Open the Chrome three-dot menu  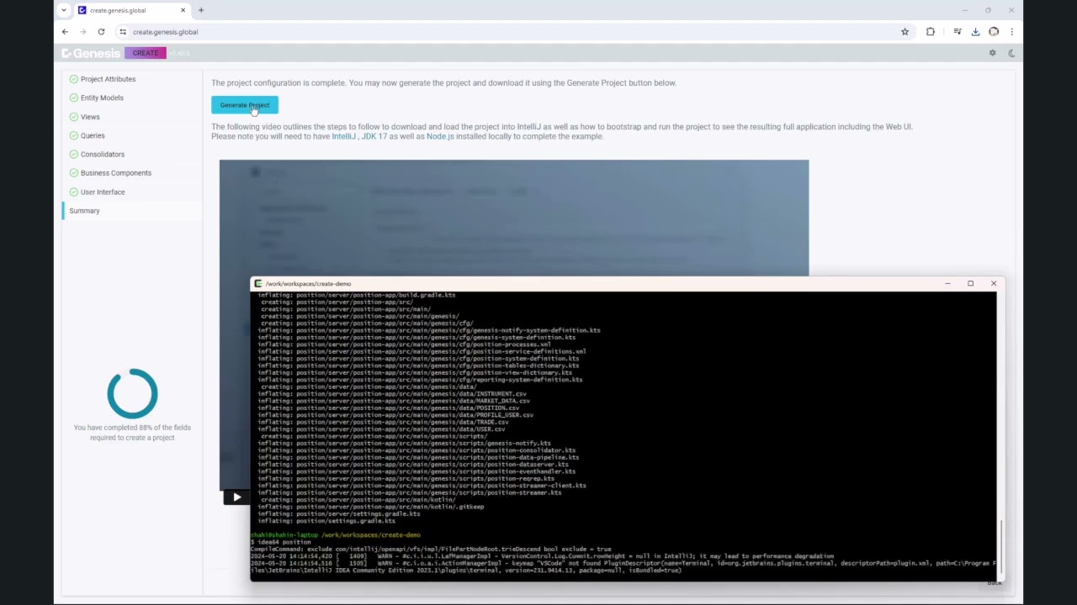pyautogui.click(x=1011, y=32)
